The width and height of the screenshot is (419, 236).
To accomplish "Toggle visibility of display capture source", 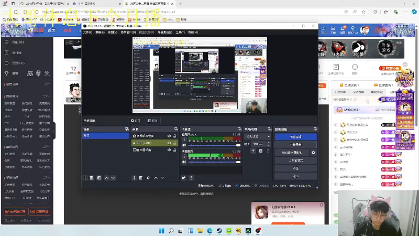I will (x=169, y=150).
